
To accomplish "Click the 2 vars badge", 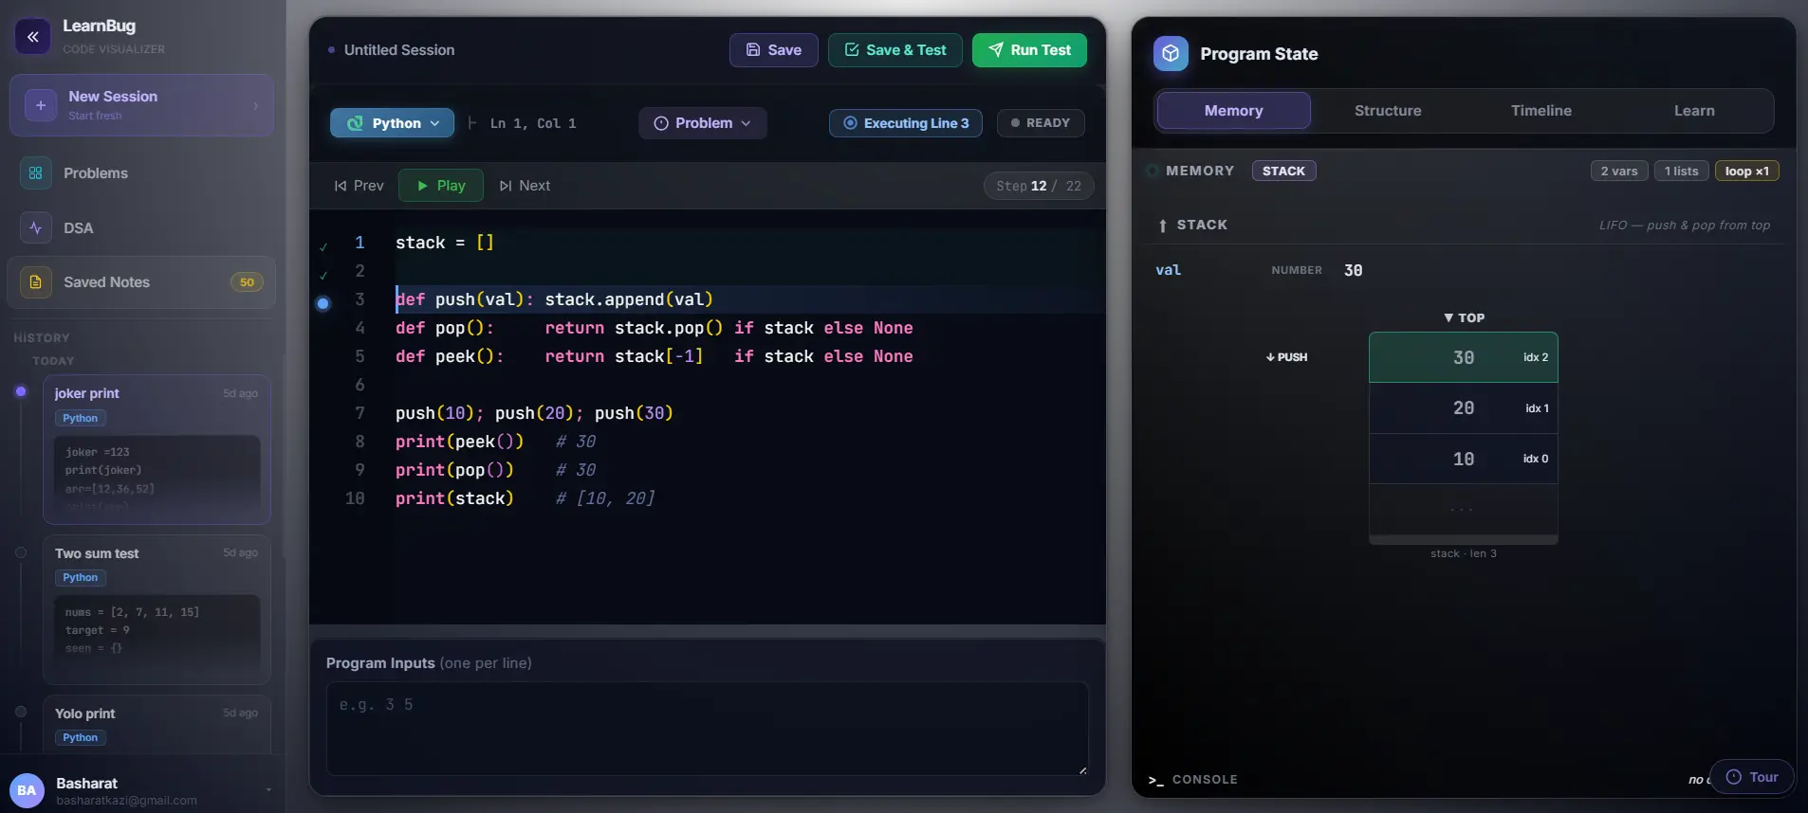I will coord(1619,171).
